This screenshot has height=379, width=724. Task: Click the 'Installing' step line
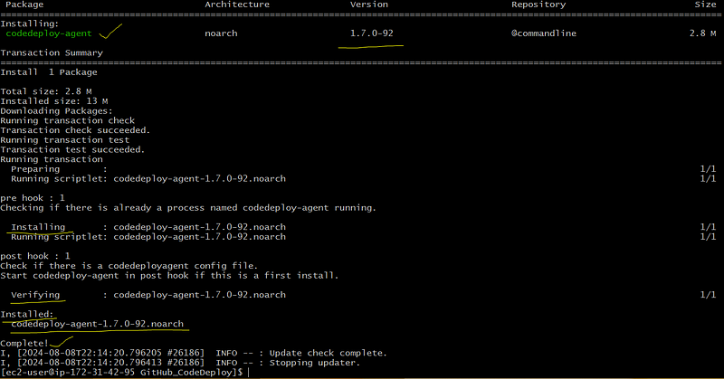(x=364, y=227)
